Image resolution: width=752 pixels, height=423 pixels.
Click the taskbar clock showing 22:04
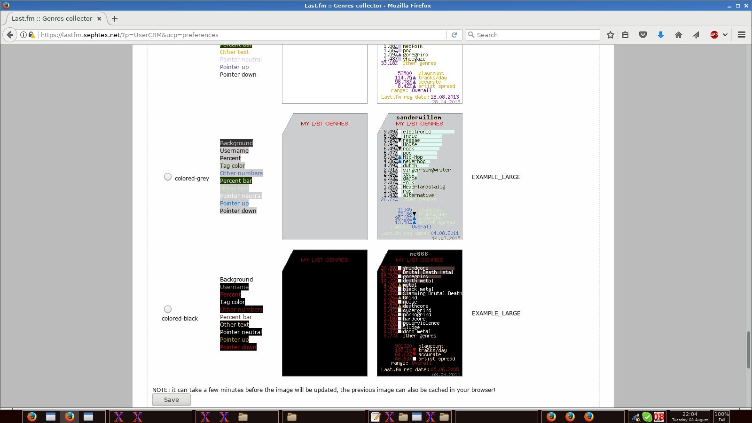click(x=689, y=416)
